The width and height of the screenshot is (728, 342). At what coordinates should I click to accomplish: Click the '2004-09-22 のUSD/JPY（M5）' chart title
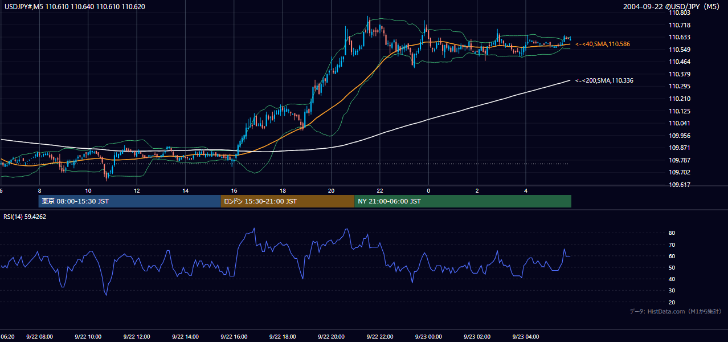(x=672, y=6)
